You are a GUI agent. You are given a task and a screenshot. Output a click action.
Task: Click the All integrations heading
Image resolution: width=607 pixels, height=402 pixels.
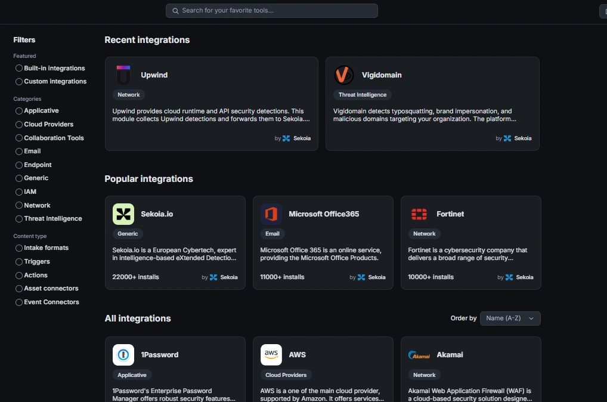(137, 318)
